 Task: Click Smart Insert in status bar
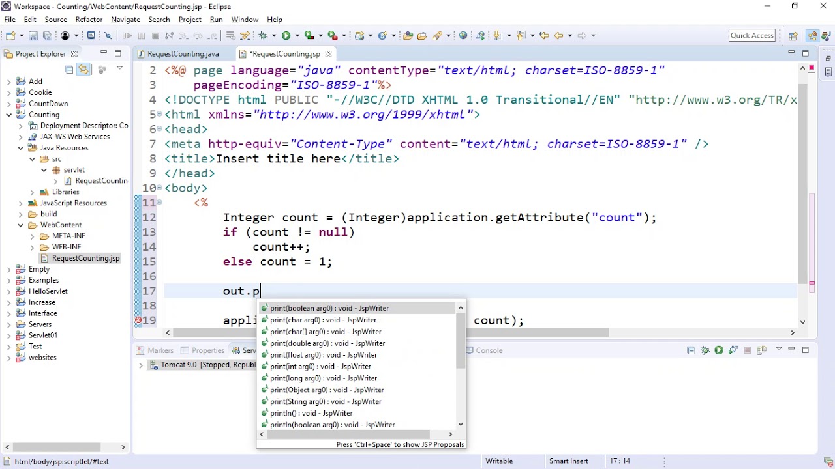[568, 461]
